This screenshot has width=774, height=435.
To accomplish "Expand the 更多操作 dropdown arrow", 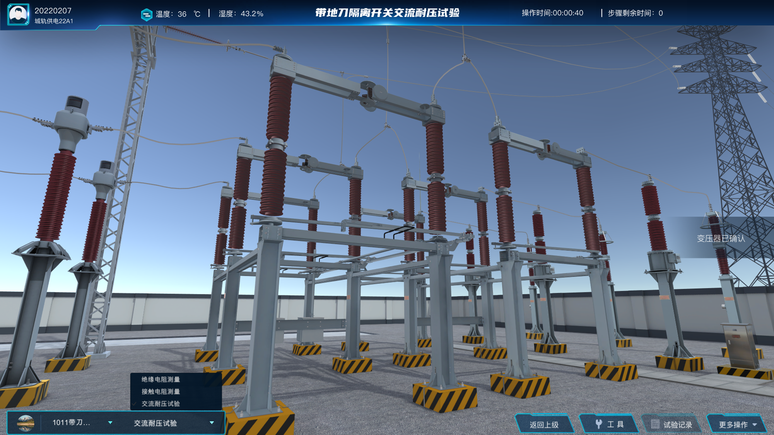I will pos(755,425).
